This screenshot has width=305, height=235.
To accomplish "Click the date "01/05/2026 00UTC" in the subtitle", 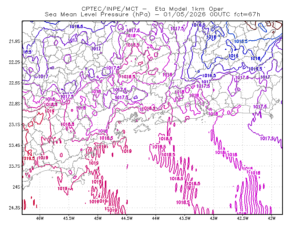I will tap(197, 14).
